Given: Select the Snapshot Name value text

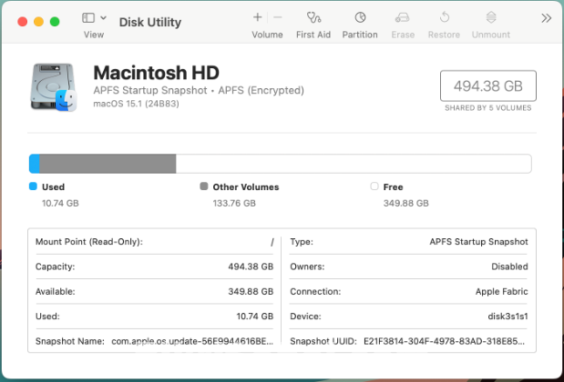Looking at the screenshot, I should tap(192, 341).
